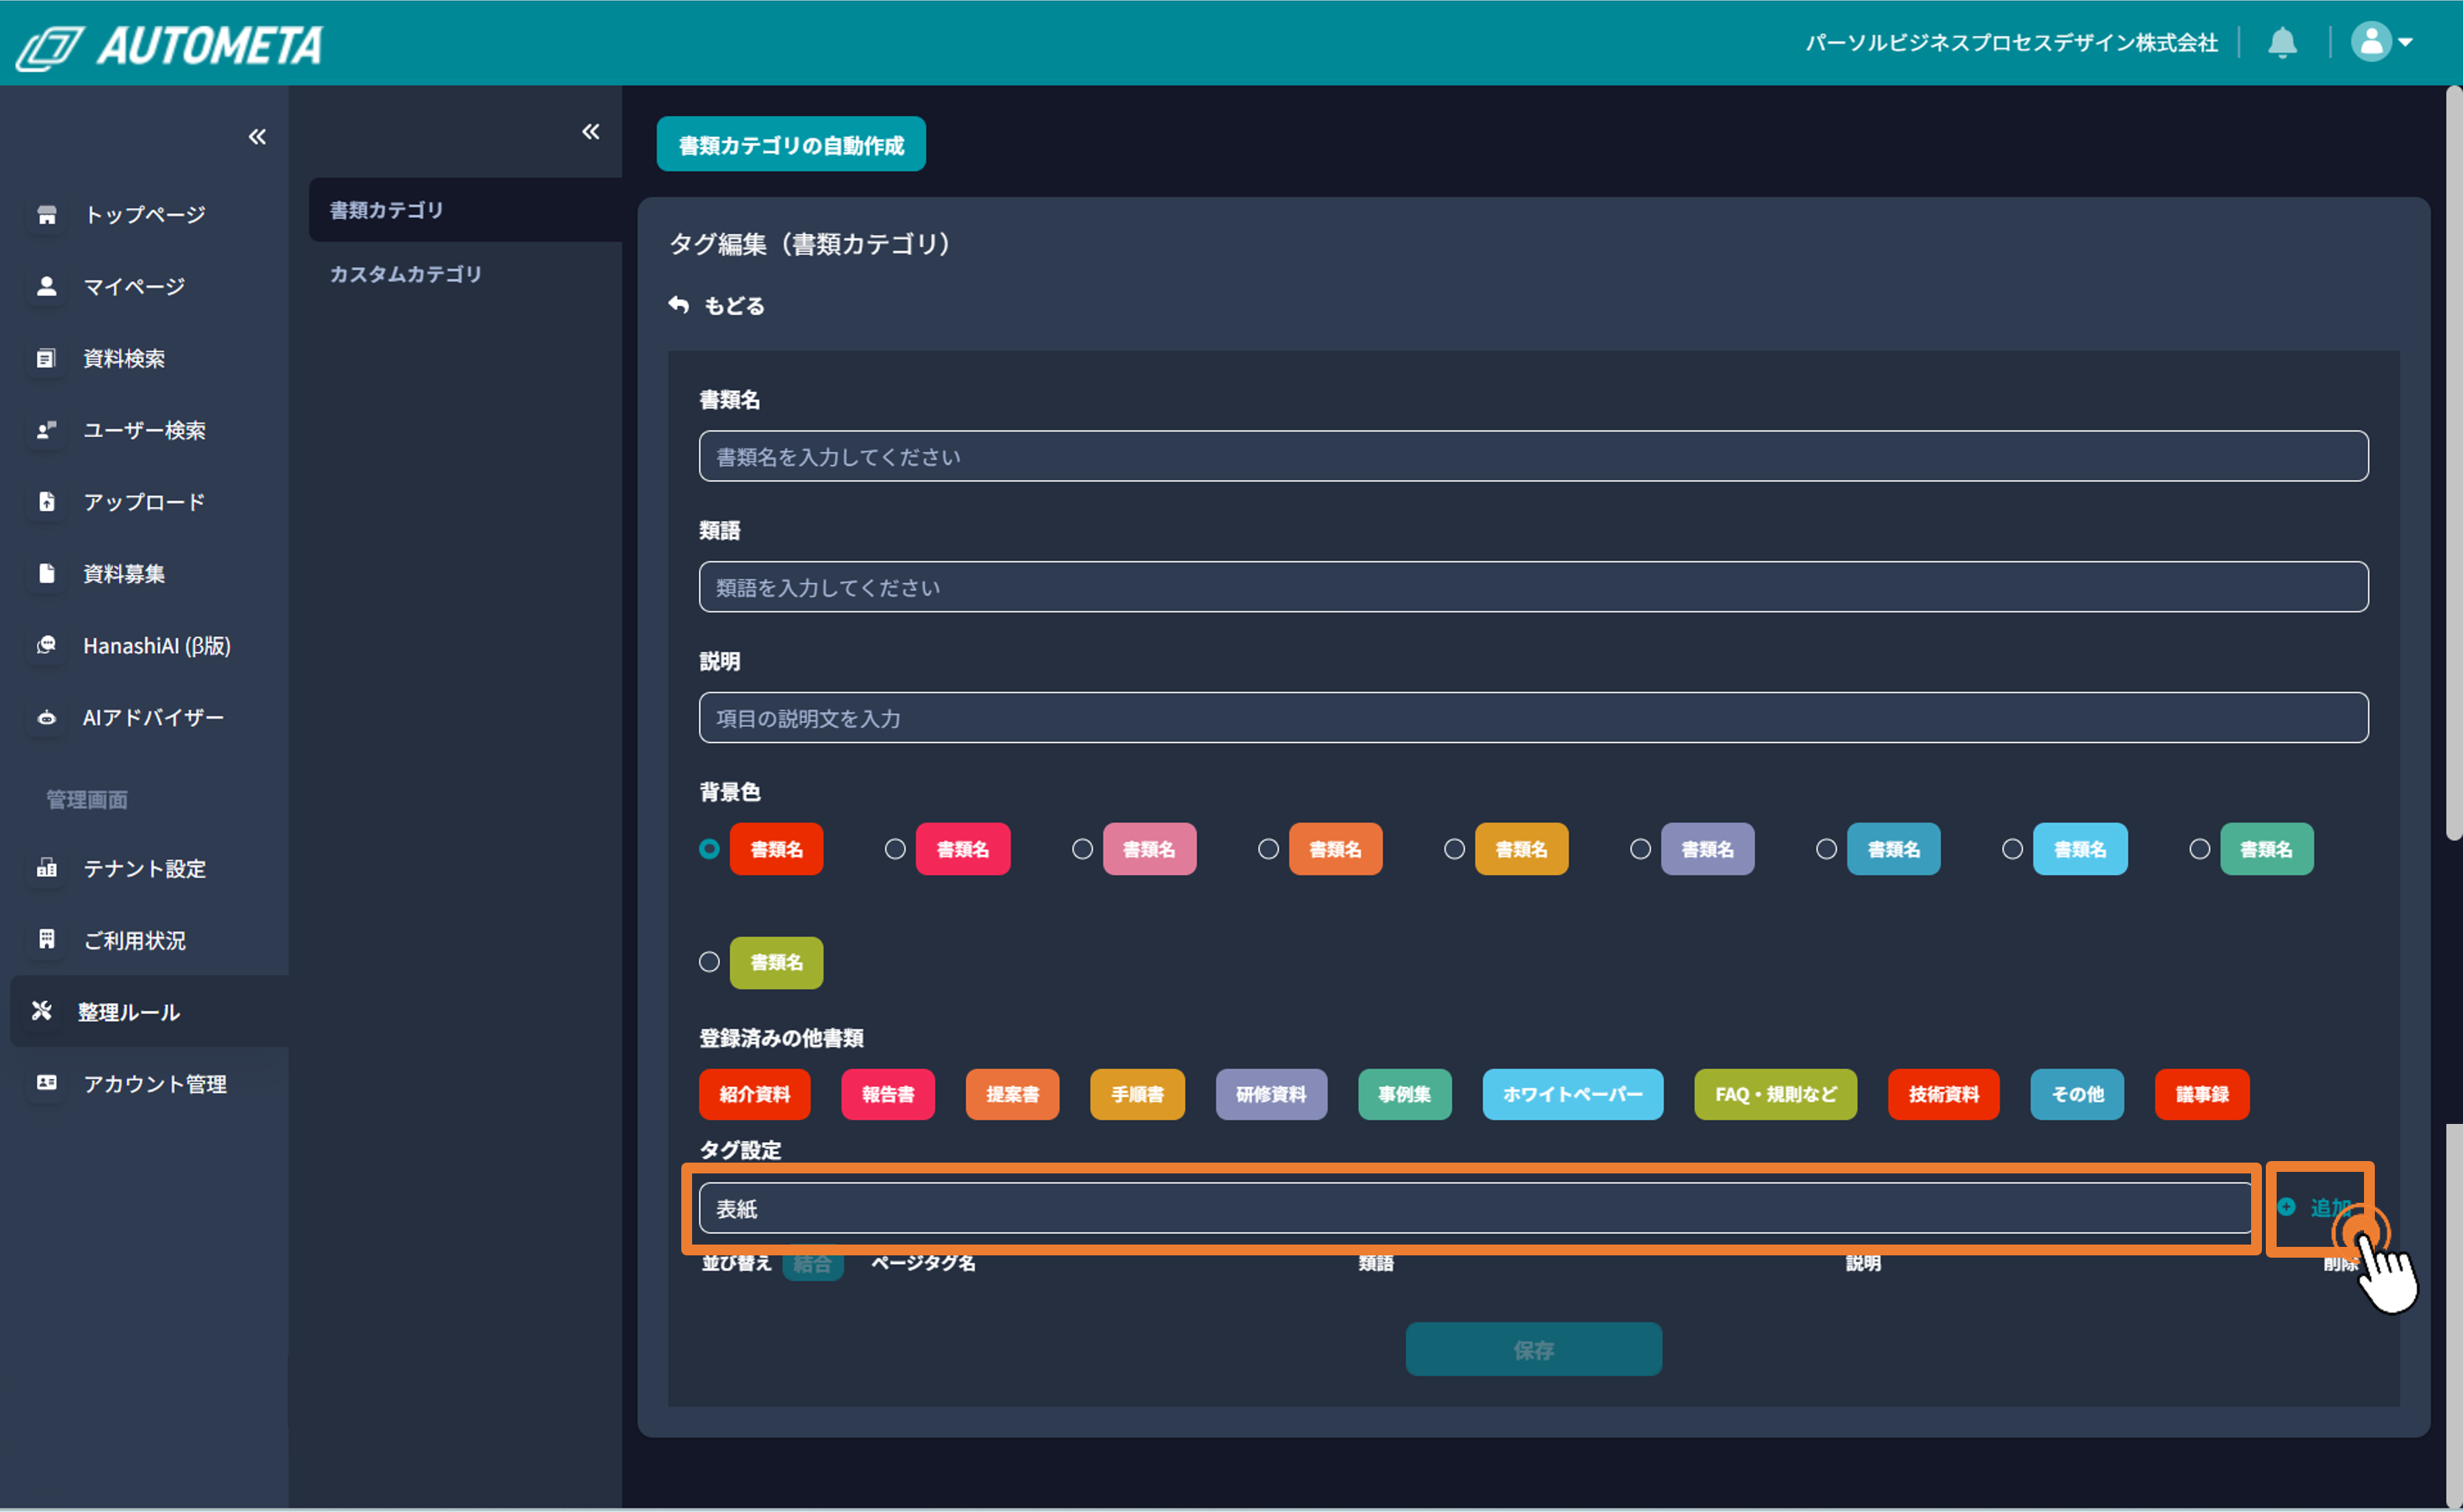The width and height of the screenshot is (2463, 1512).
Task: Open the user account avatar menu
Action: (x=2381, y=42)
